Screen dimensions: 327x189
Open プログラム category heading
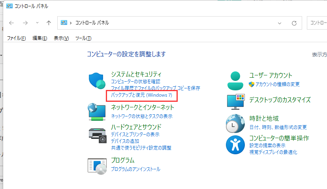pyautogui.click(x=122, y=160)
